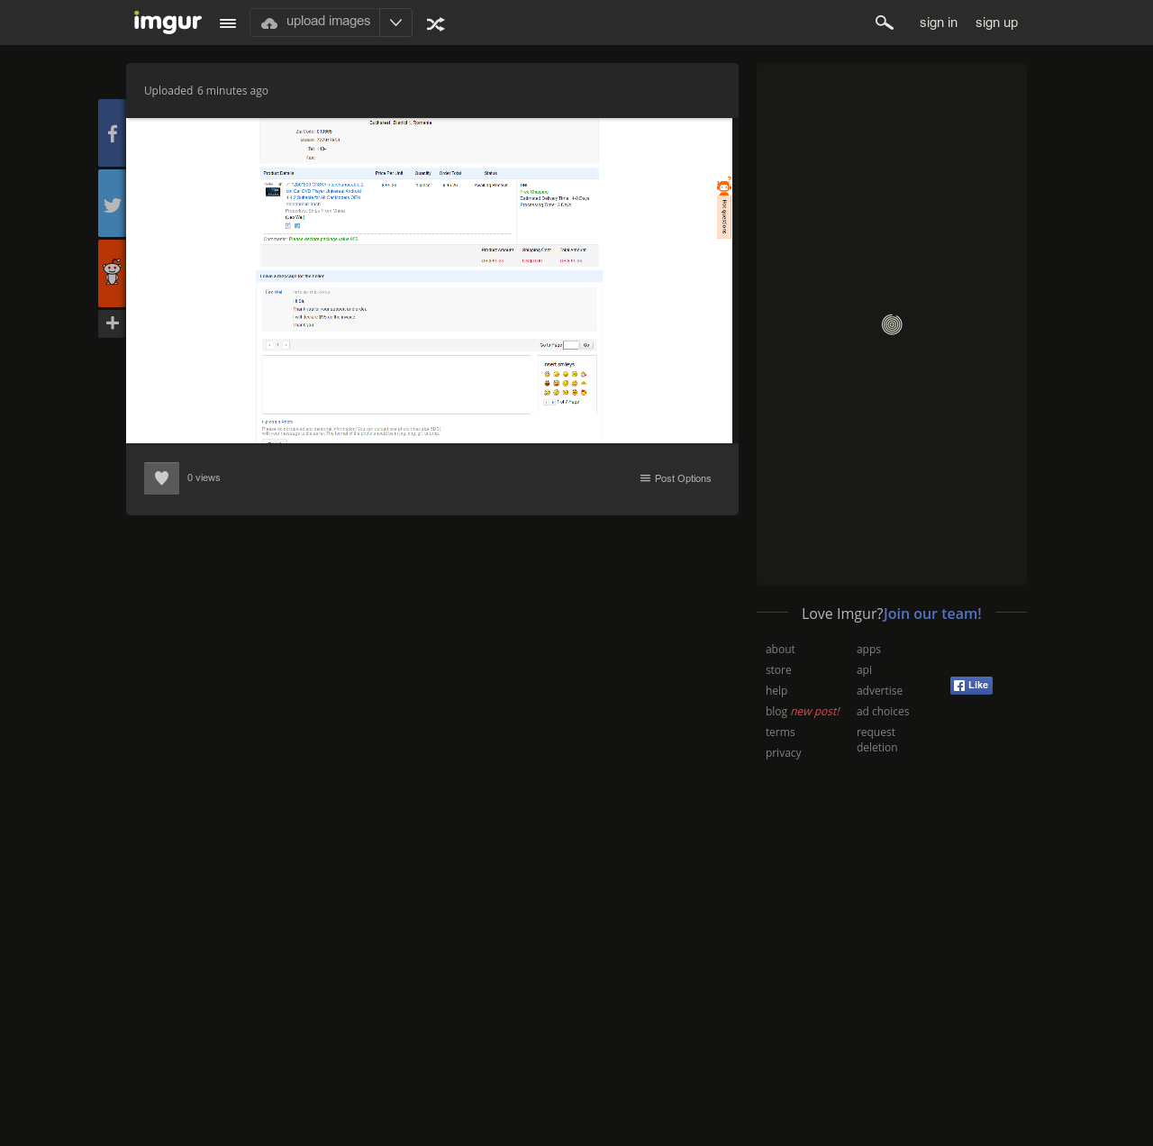Favorite the post with heart button
Screen dimensions: 1153x1146
pos(161,478)
